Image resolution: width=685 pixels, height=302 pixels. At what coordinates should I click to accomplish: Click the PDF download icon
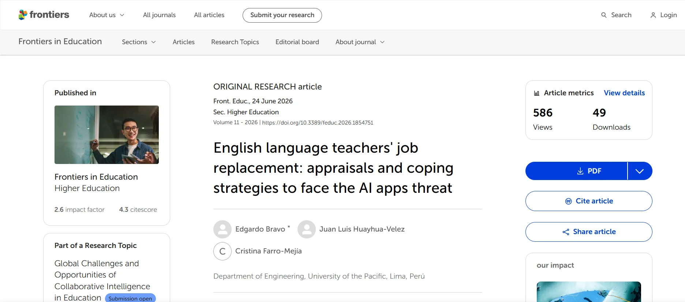coord(580,171)
